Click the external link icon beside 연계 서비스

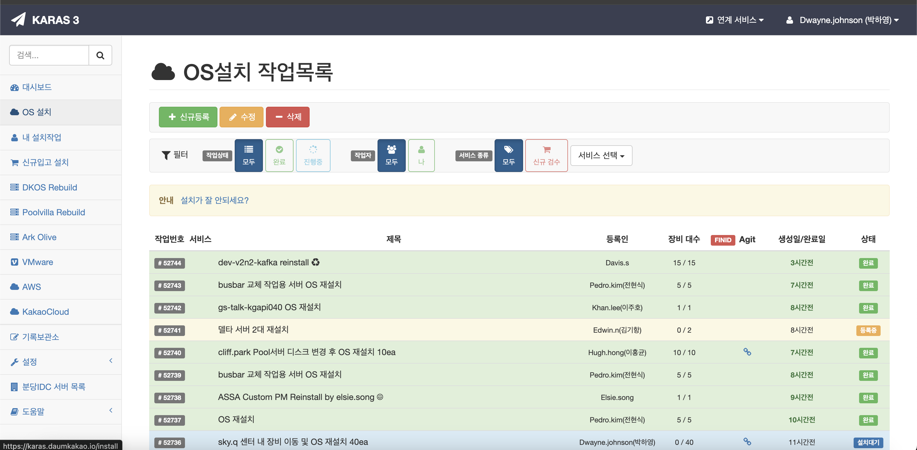tap(709, 20)
